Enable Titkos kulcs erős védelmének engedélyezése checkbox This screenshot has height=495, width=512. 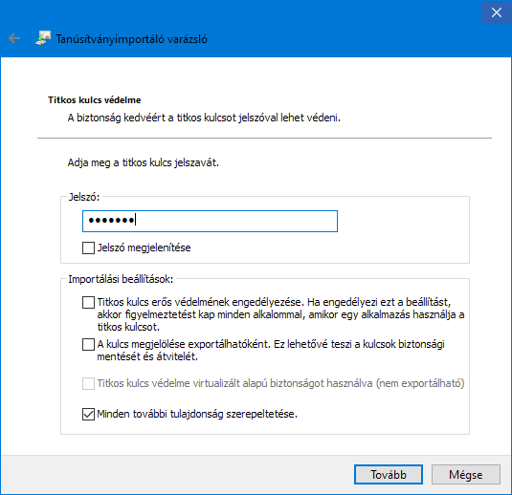[88, 302]
